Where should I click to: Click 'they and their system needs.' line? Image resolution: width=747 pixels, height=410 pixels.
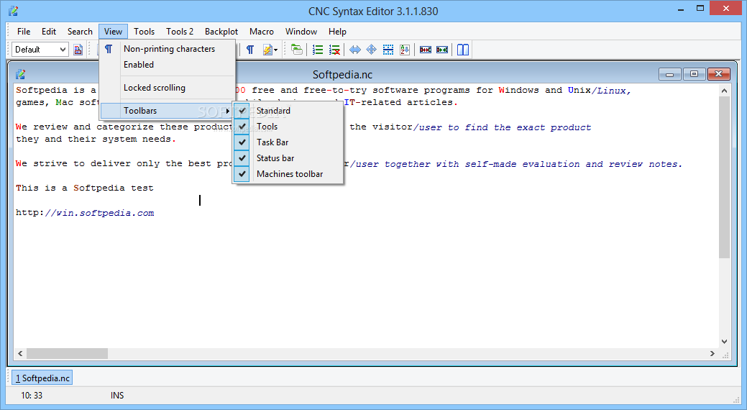coord(96,140)
